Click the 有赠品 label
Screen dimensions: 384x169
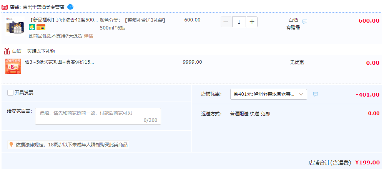point(293,28)
